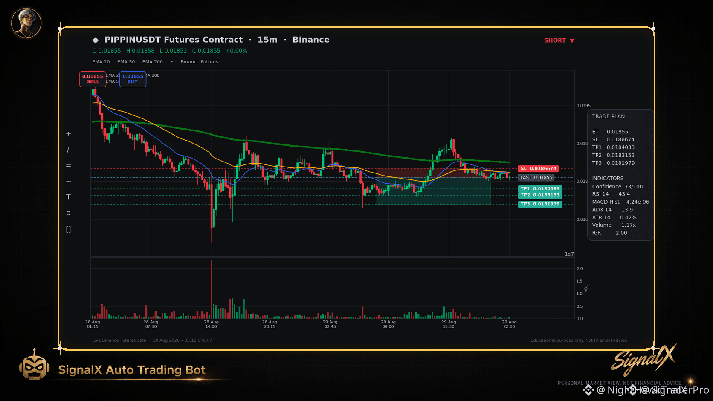713x401 pixels.
Task: Click the SignalX Auto Trading Bot title
Action: tap(132, 370)
